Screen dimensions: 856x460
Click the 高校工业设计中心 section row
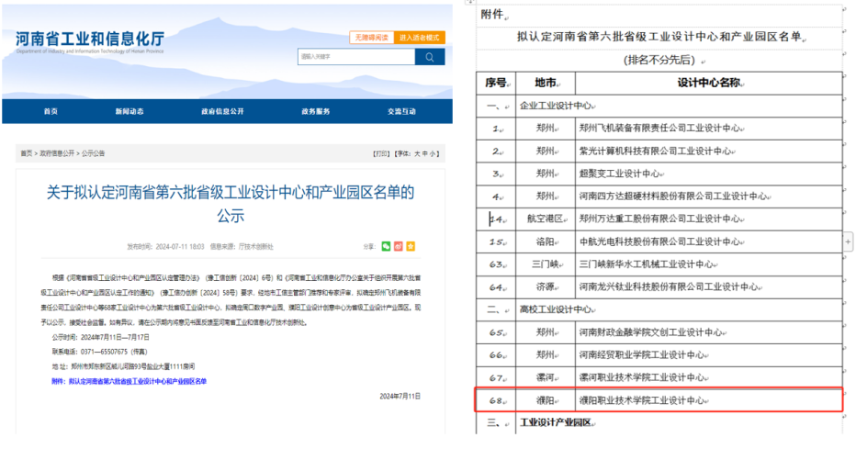659,309
